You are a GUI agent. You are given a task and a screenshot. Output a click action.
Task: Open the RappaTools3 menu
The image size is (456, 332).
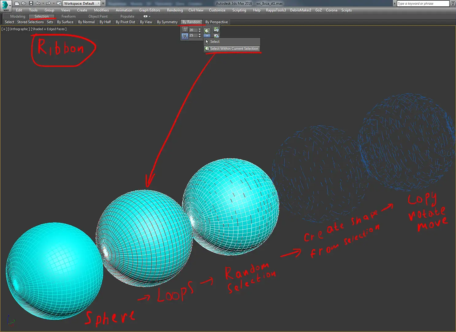[x=276, y=10]
